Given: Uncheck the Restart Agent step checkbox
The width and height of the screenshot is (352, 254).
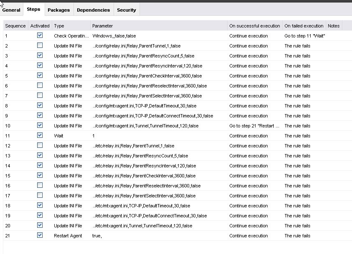Looking at the screenshot, I should [40, 235].
